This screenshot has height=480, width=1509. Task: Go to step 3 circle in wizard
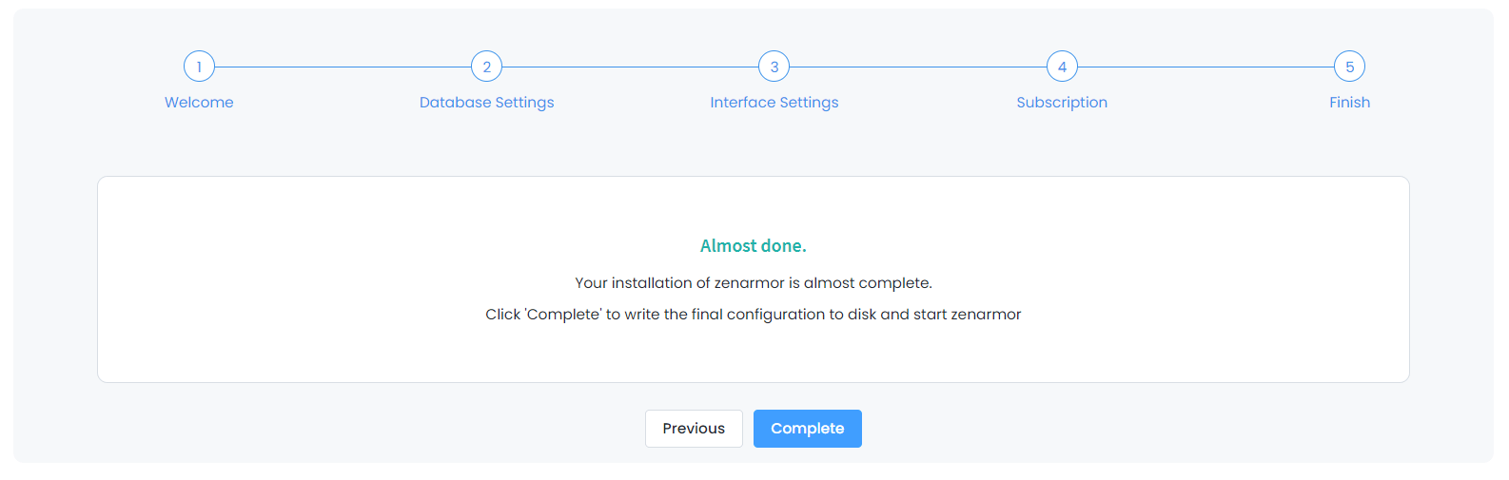774,67
